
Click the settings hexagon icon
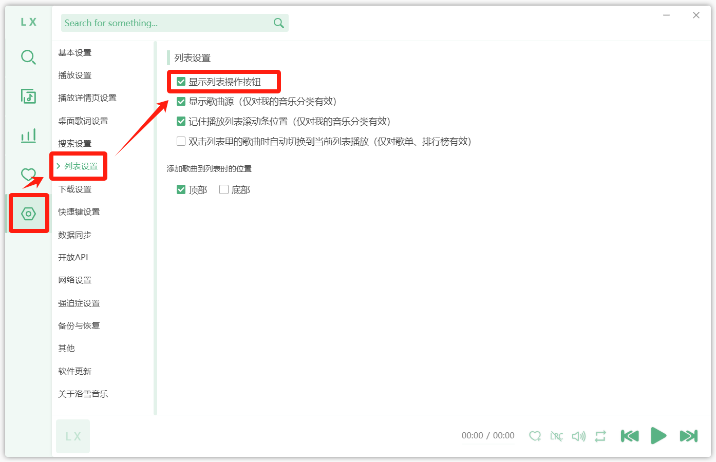pyautogui.click(x=28, y=214)
